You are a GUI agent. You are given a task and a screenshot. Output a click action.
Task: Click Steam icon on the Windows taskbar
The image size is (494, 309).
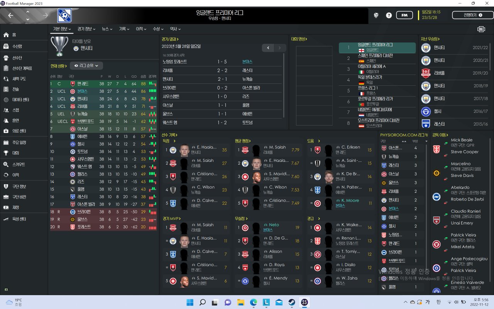click(292, 302)
